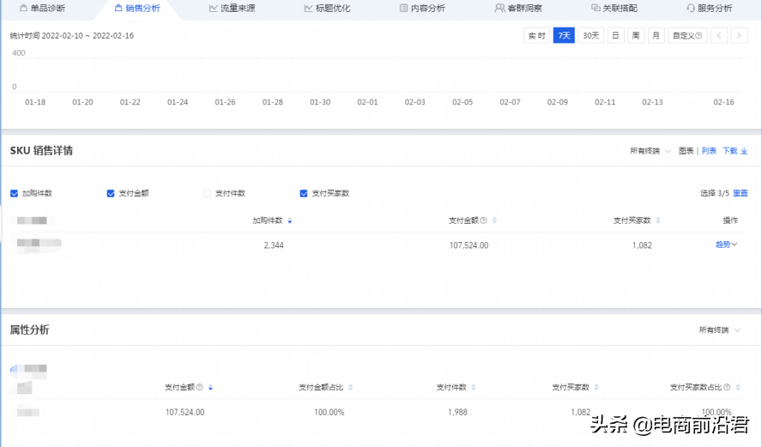Expand the 趋势 trend for SKU row
762x447 pixels.
coord(726,245)
